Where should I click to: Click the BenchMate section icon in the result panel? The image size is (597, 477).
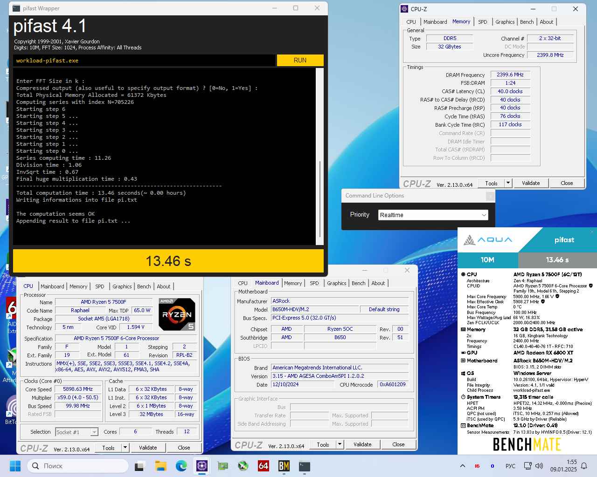point(463,425)
